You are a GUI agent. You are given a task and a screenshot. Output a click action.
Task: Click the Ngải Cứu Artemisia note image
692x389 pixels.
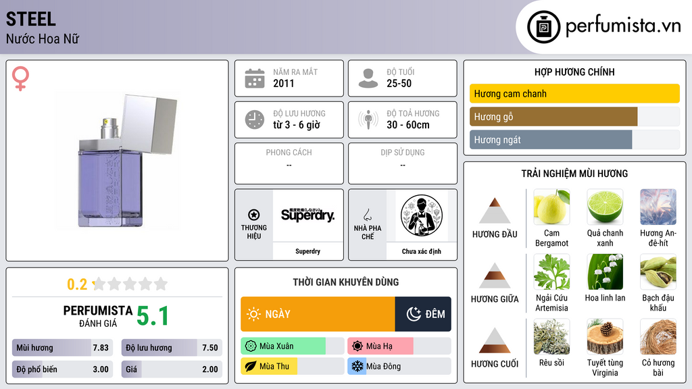(x=551, y=272)
